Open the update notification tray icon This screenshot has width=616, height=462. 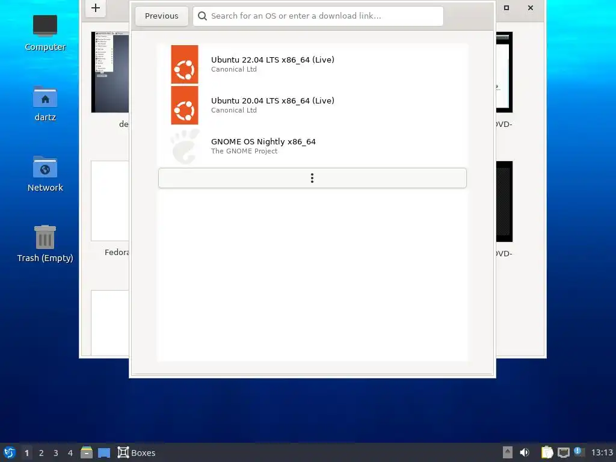coord(579,452)
